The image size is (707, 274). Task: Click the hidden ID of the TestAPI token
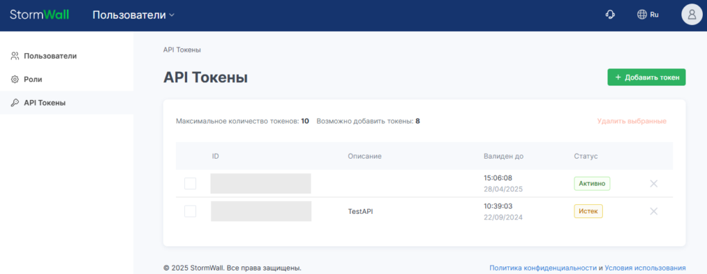pos(261,211)
